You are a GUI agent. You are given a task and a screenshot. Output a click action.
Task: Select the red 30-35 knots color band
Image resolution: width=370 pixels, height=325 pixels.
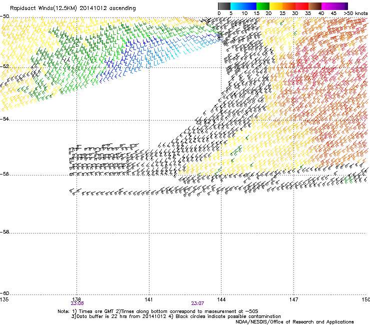click(302, 6)
